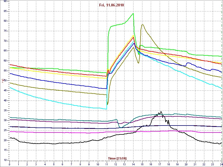This screenshot has width=223, height=167.
Task: Pick the '75' temperature axis label
Action: [5, 31]
